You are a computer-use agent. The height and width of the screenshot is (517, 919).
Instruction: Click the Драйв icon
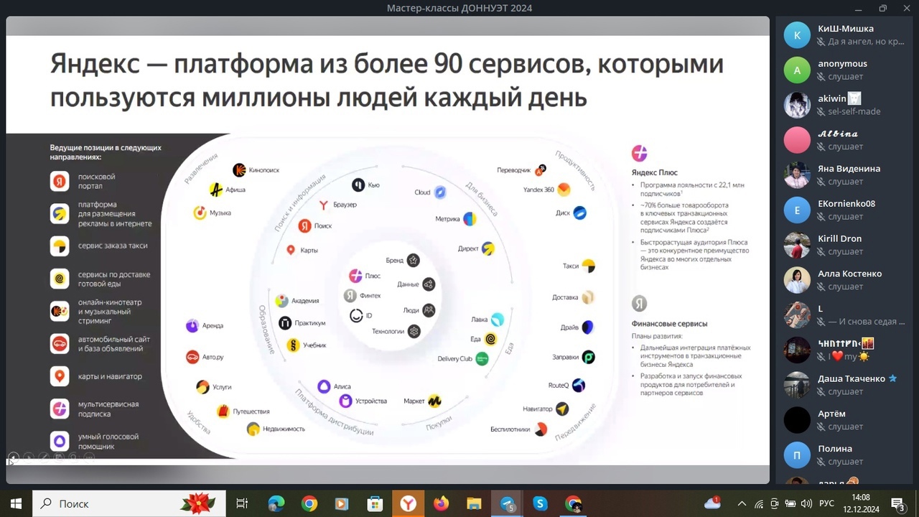pos(588,327)
